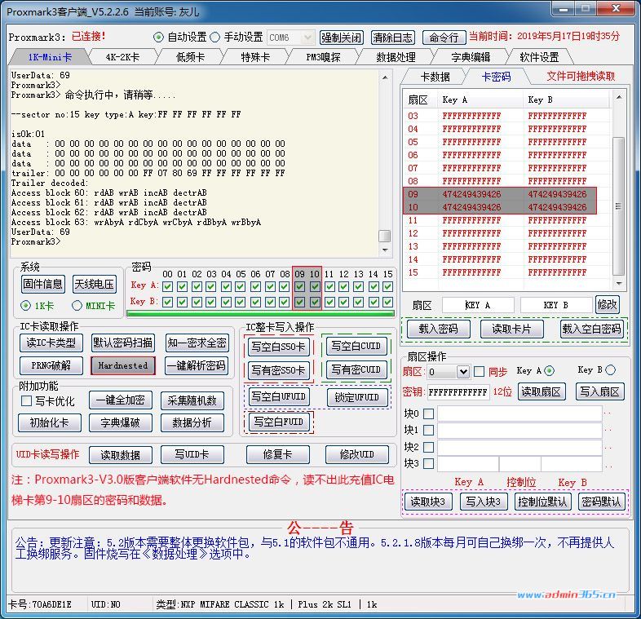Click the 锁定UFUID button
This screenshot has width=641, height=619.
click(x=356, y=397)
